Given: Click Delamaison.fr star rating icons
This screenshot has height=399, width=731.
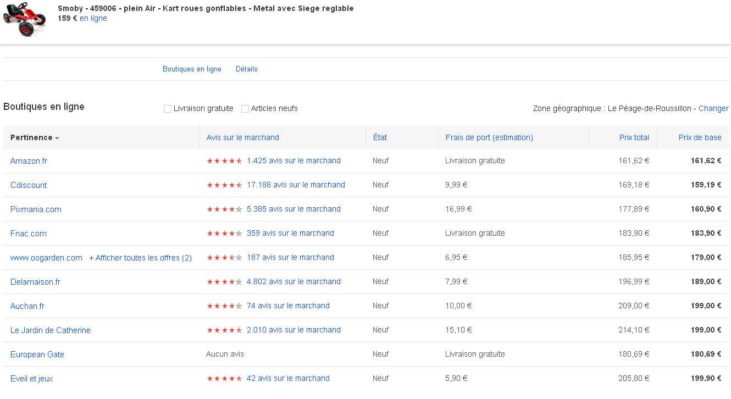Looking at the screenshot, I should coord(224,282).
